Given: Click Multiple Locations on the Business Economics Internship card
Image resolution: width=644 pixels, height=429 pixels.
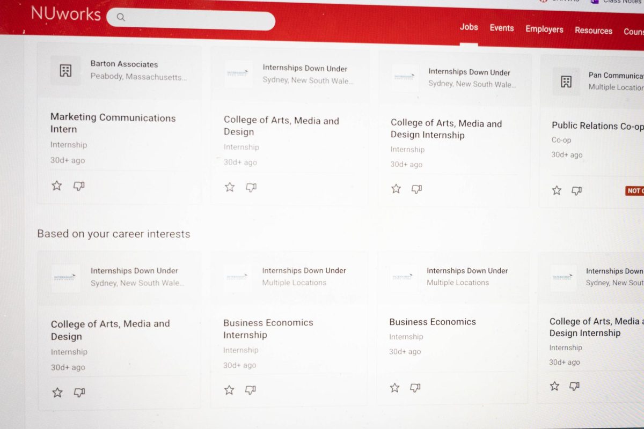Looking at the screenshot, I should pyautogui.click(x=294, y=283).
